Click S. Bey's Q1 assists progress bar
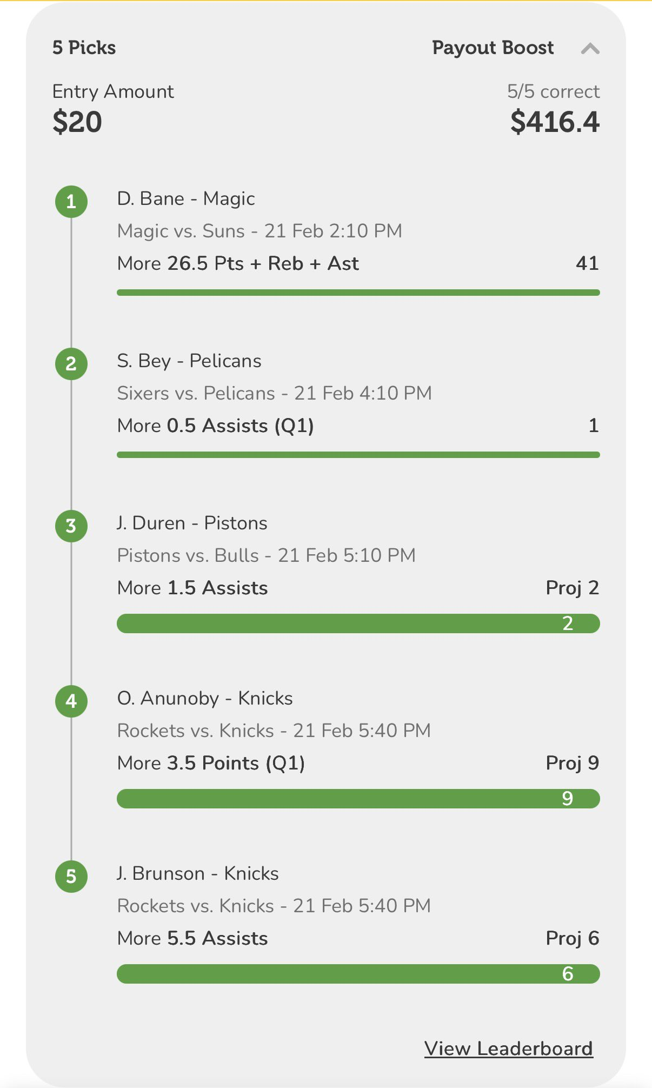Image resolution: width=652 pixels, height=1088 pixels. tap(358, 455)
